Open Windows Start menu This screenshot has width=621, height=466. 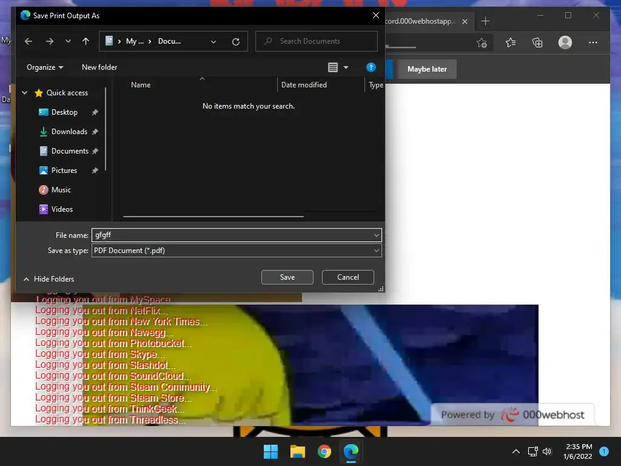(271, 451)
